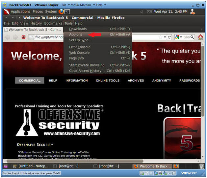
Task: Open the Bookmarks menu
Action: (x=53, y=23)
